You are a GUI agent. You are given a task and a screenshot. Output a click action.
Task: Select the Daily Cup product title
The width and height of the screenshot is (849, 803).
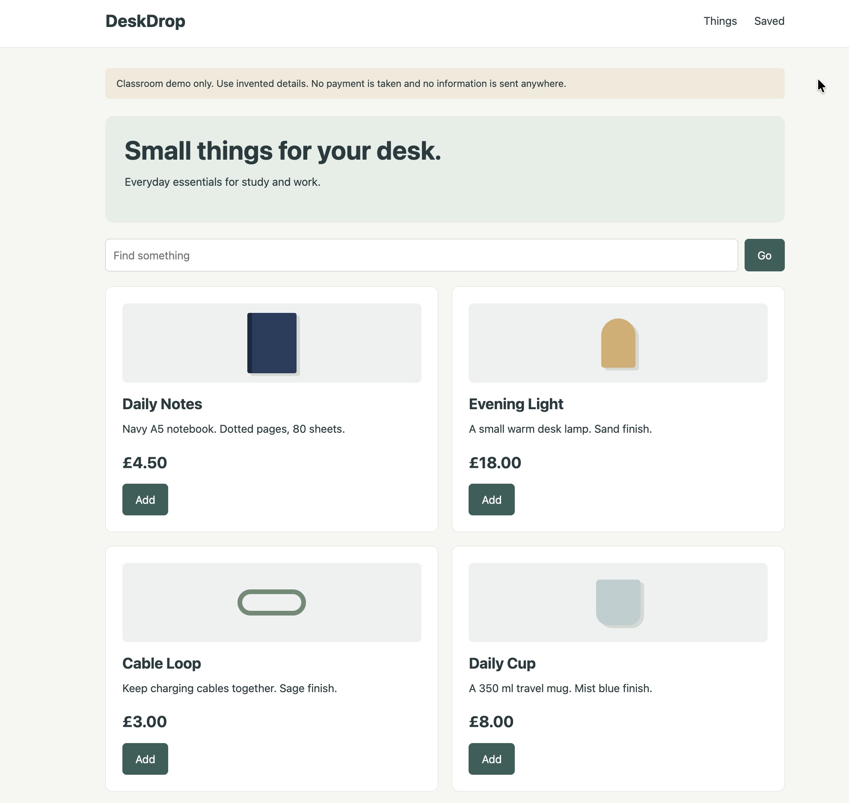coord(502,663)
